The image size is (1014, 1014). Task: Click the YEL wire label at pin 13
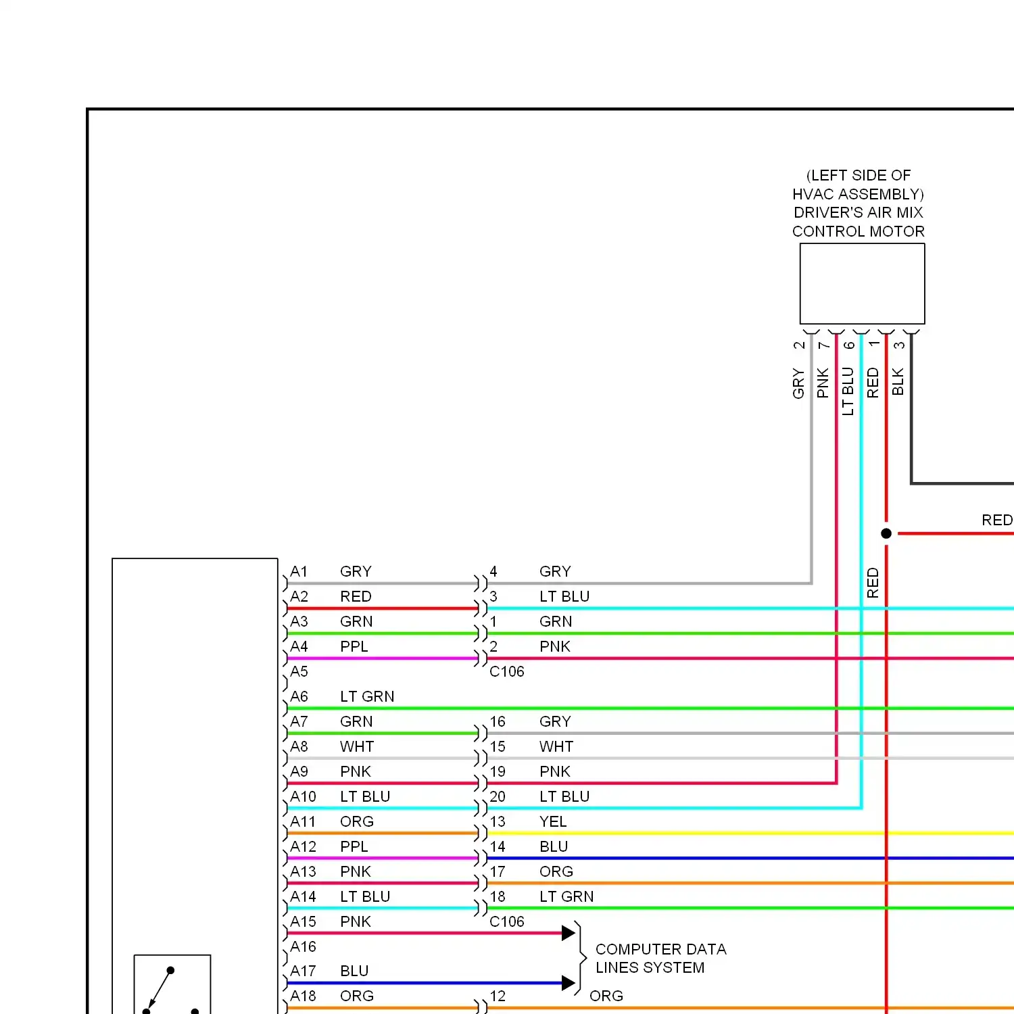553,822
